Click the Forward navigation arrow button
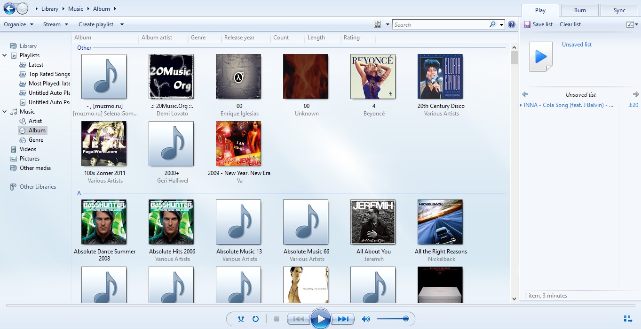This screenshot has width=641, height=329. 22,8
